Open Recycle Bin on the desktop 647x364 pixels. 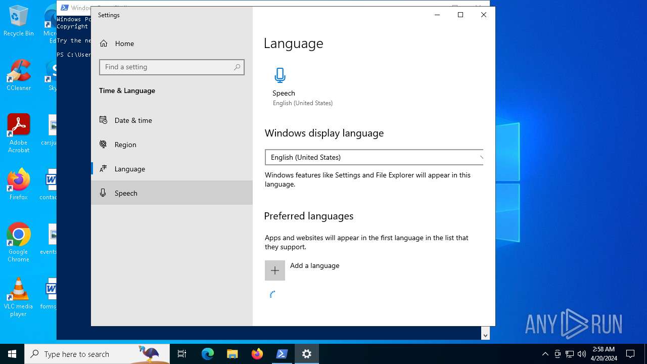coord(19,21)
